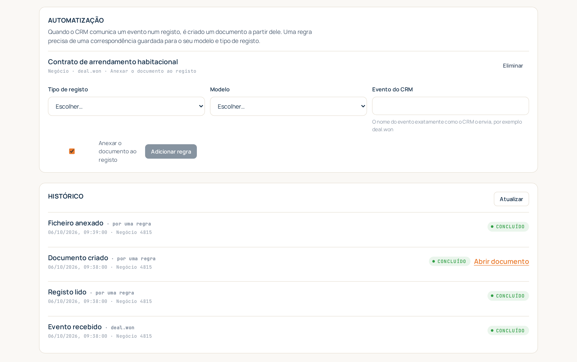Image resolution: width=577 pixels, height=362 pixels.
Task: Click the 'AUTOMATIZAÇÃO' section heading
Action: tap(76, 20)
